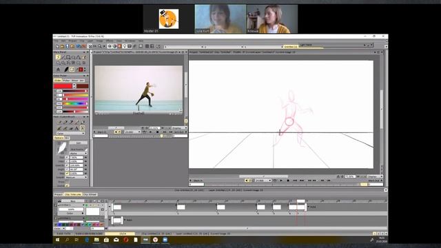Image resolution: width=441 pixels, height=248 pixels.
Task: Open Windows taskbar search
Action: click(x=67, y=240)
